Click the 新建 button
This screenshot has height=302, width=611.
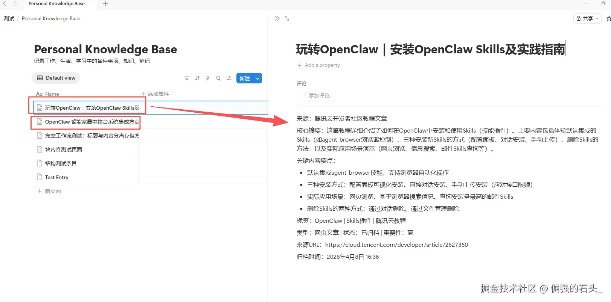[x=245, y=78]
